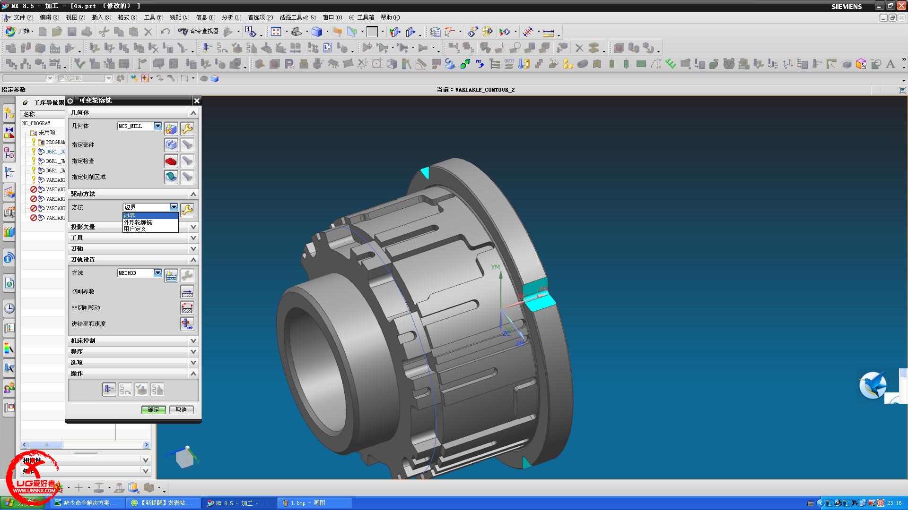Select 外形轮廓铣 in the drive method list

click(x=150, y=222)
